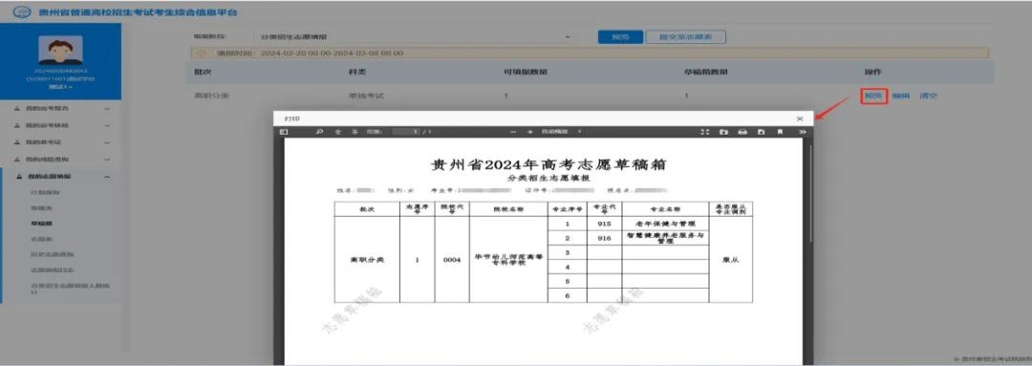Switch PDF viewer to presentation fullscreen mode
The image size is (1032, 366).
705,132
